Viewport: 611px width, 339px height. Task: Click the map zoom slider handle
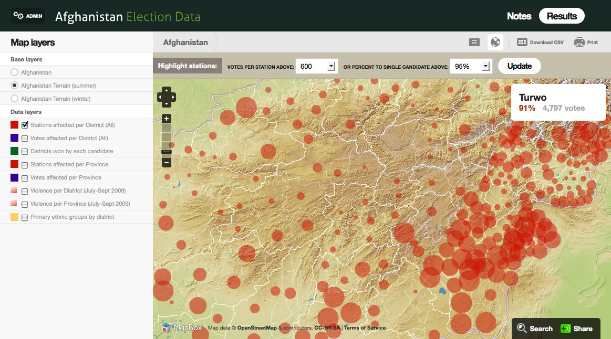[167, 152]
